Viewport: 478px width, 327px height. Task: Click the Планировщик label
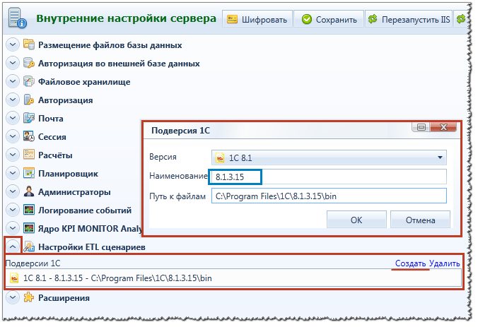[68, 174]
